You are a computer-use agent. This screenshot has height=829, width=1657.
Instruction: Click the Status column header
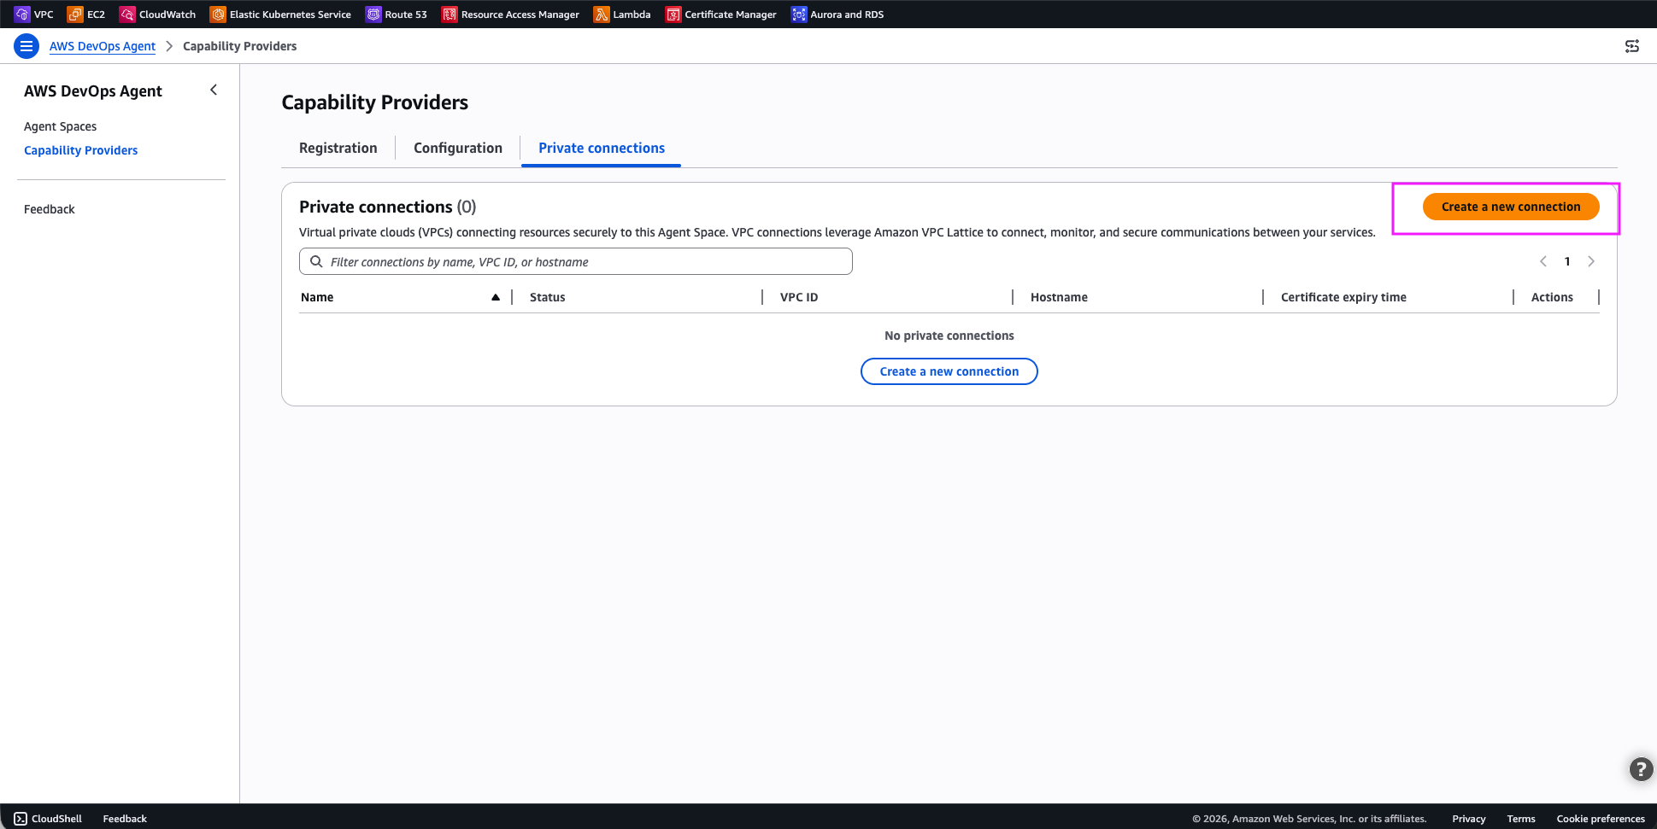(548, 297)
